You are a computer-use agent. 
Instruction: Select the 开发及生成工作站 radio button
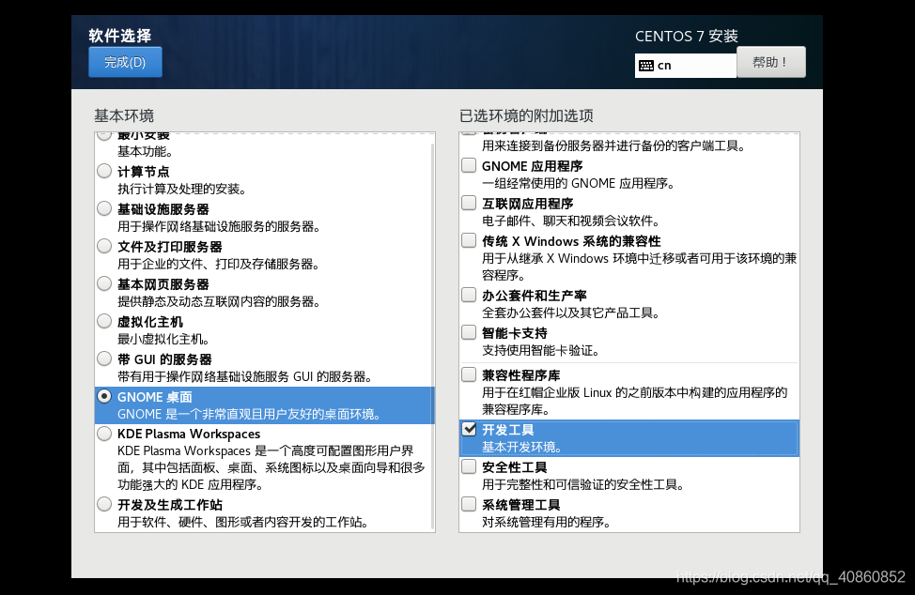(104, 504)
